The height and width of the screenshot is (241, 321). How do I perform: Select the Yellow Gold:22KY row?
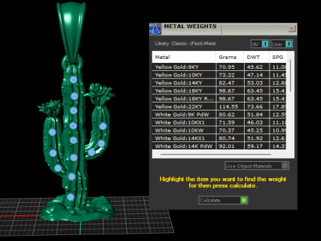(219, 106)
